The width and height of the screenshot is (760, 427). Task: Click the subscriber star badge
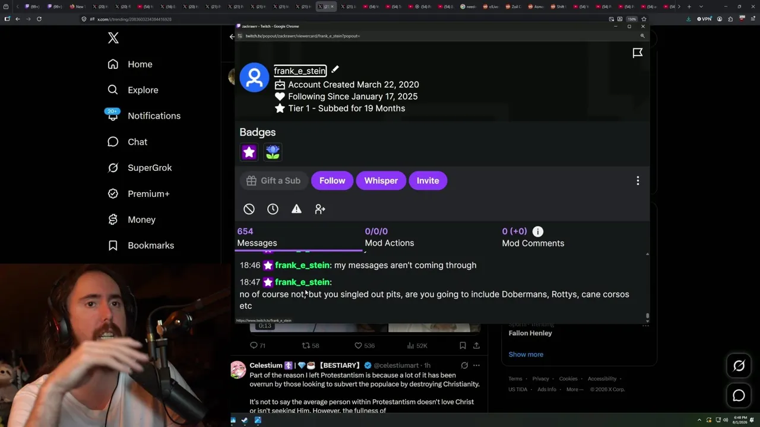tap(249, 152)
